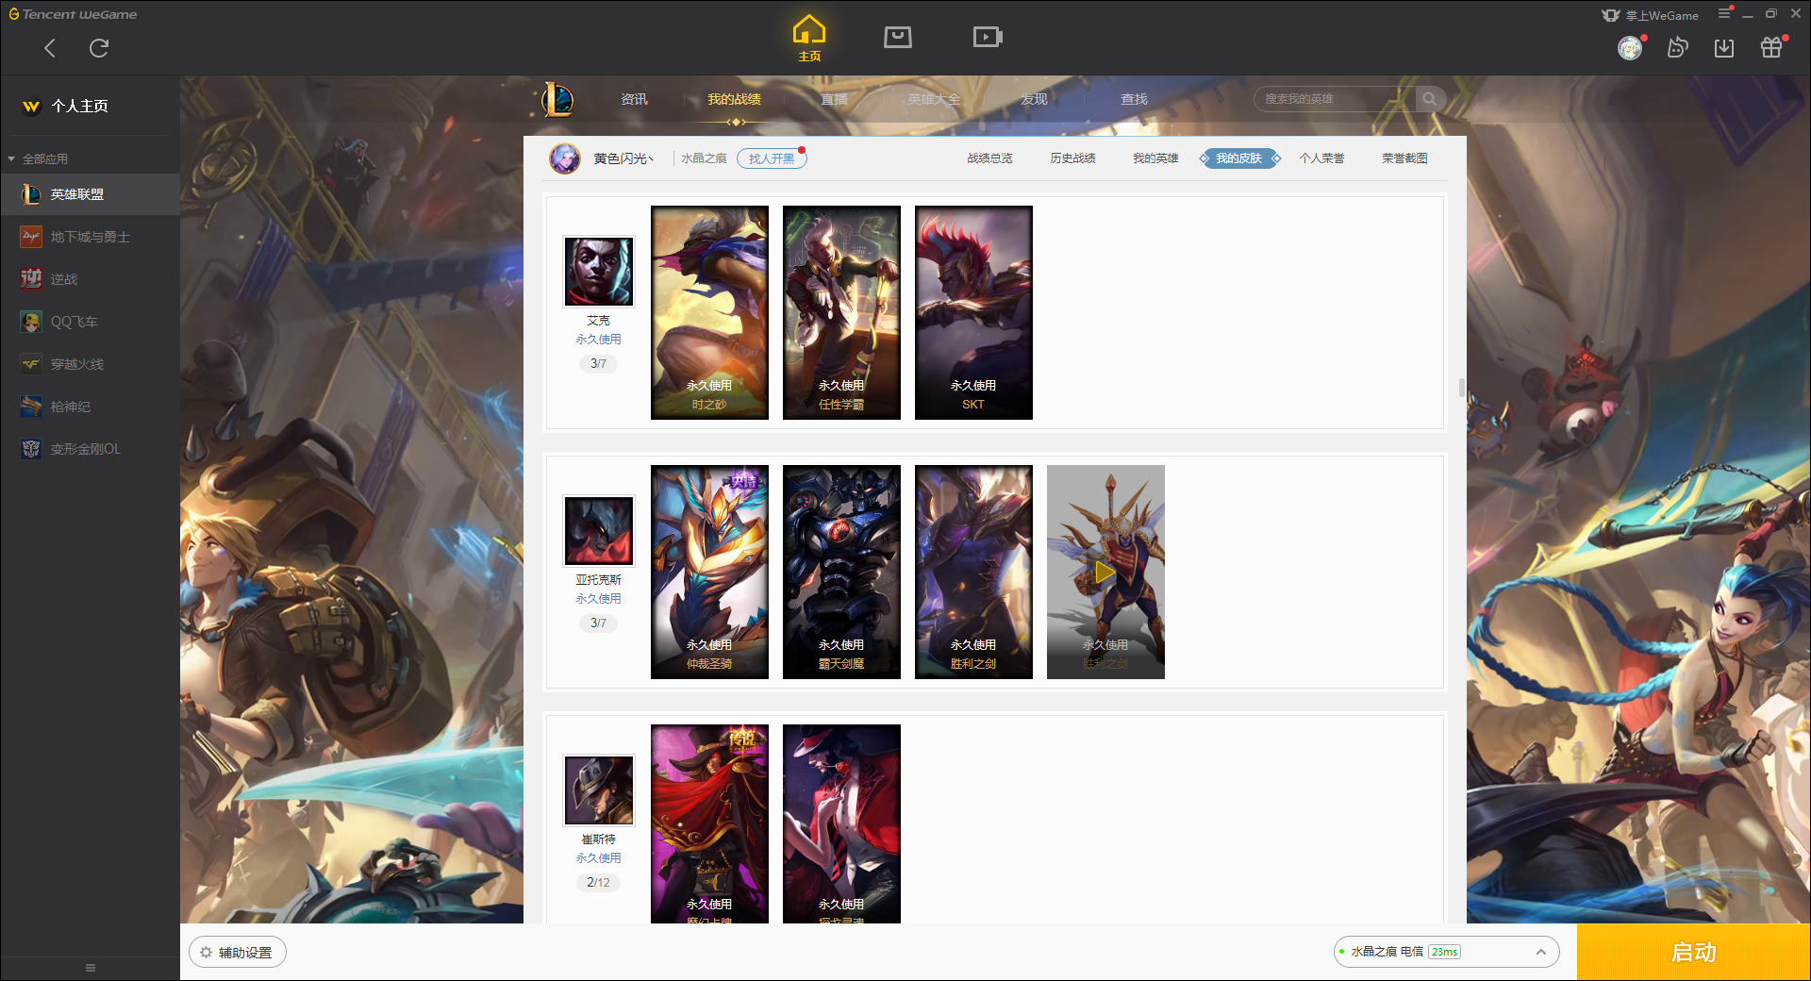
Task: Select 穿越火线 in the sidebar
Action: (90, 364)
